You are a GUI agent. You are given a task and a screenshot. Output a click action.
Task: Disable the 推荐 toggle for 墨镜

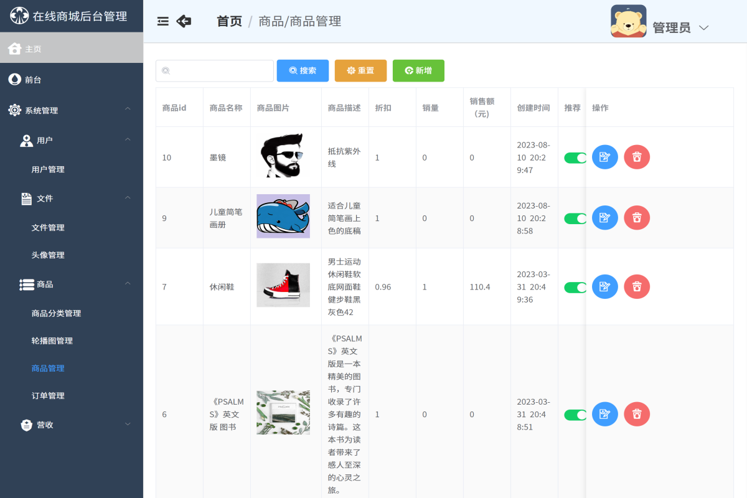tap(574, 157)
